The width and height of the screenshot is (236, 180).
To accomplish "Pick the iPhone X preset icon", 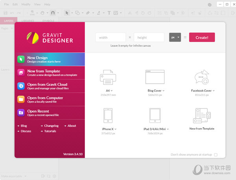I will (x=107, y=116).
